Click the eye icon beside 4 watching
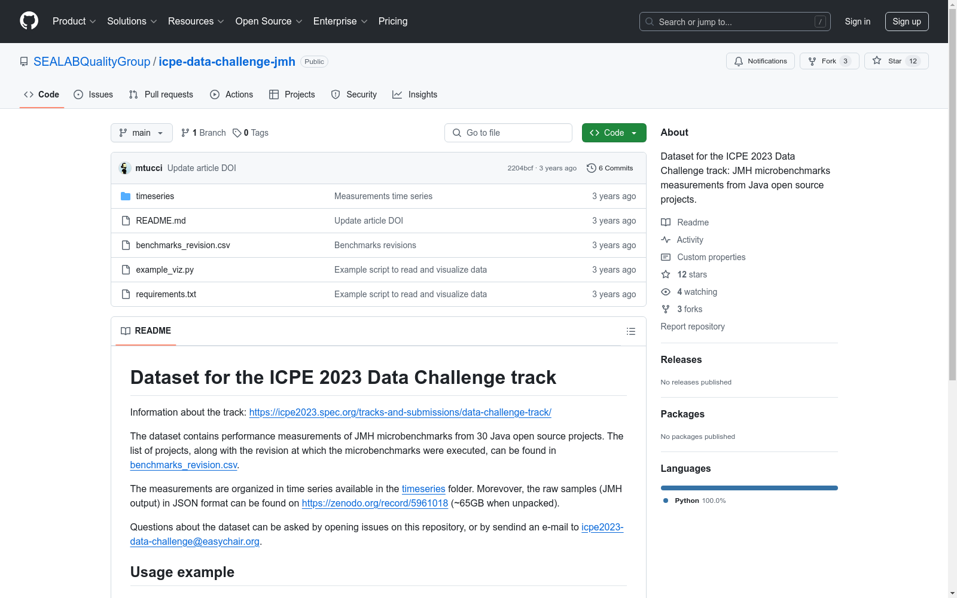957x598 pixels. 666,292
